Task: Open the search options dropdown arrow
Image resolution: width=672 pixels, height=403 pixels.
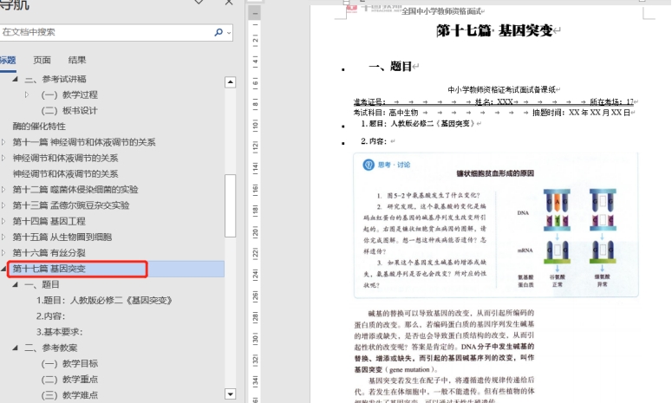Action: click(228, 32)
